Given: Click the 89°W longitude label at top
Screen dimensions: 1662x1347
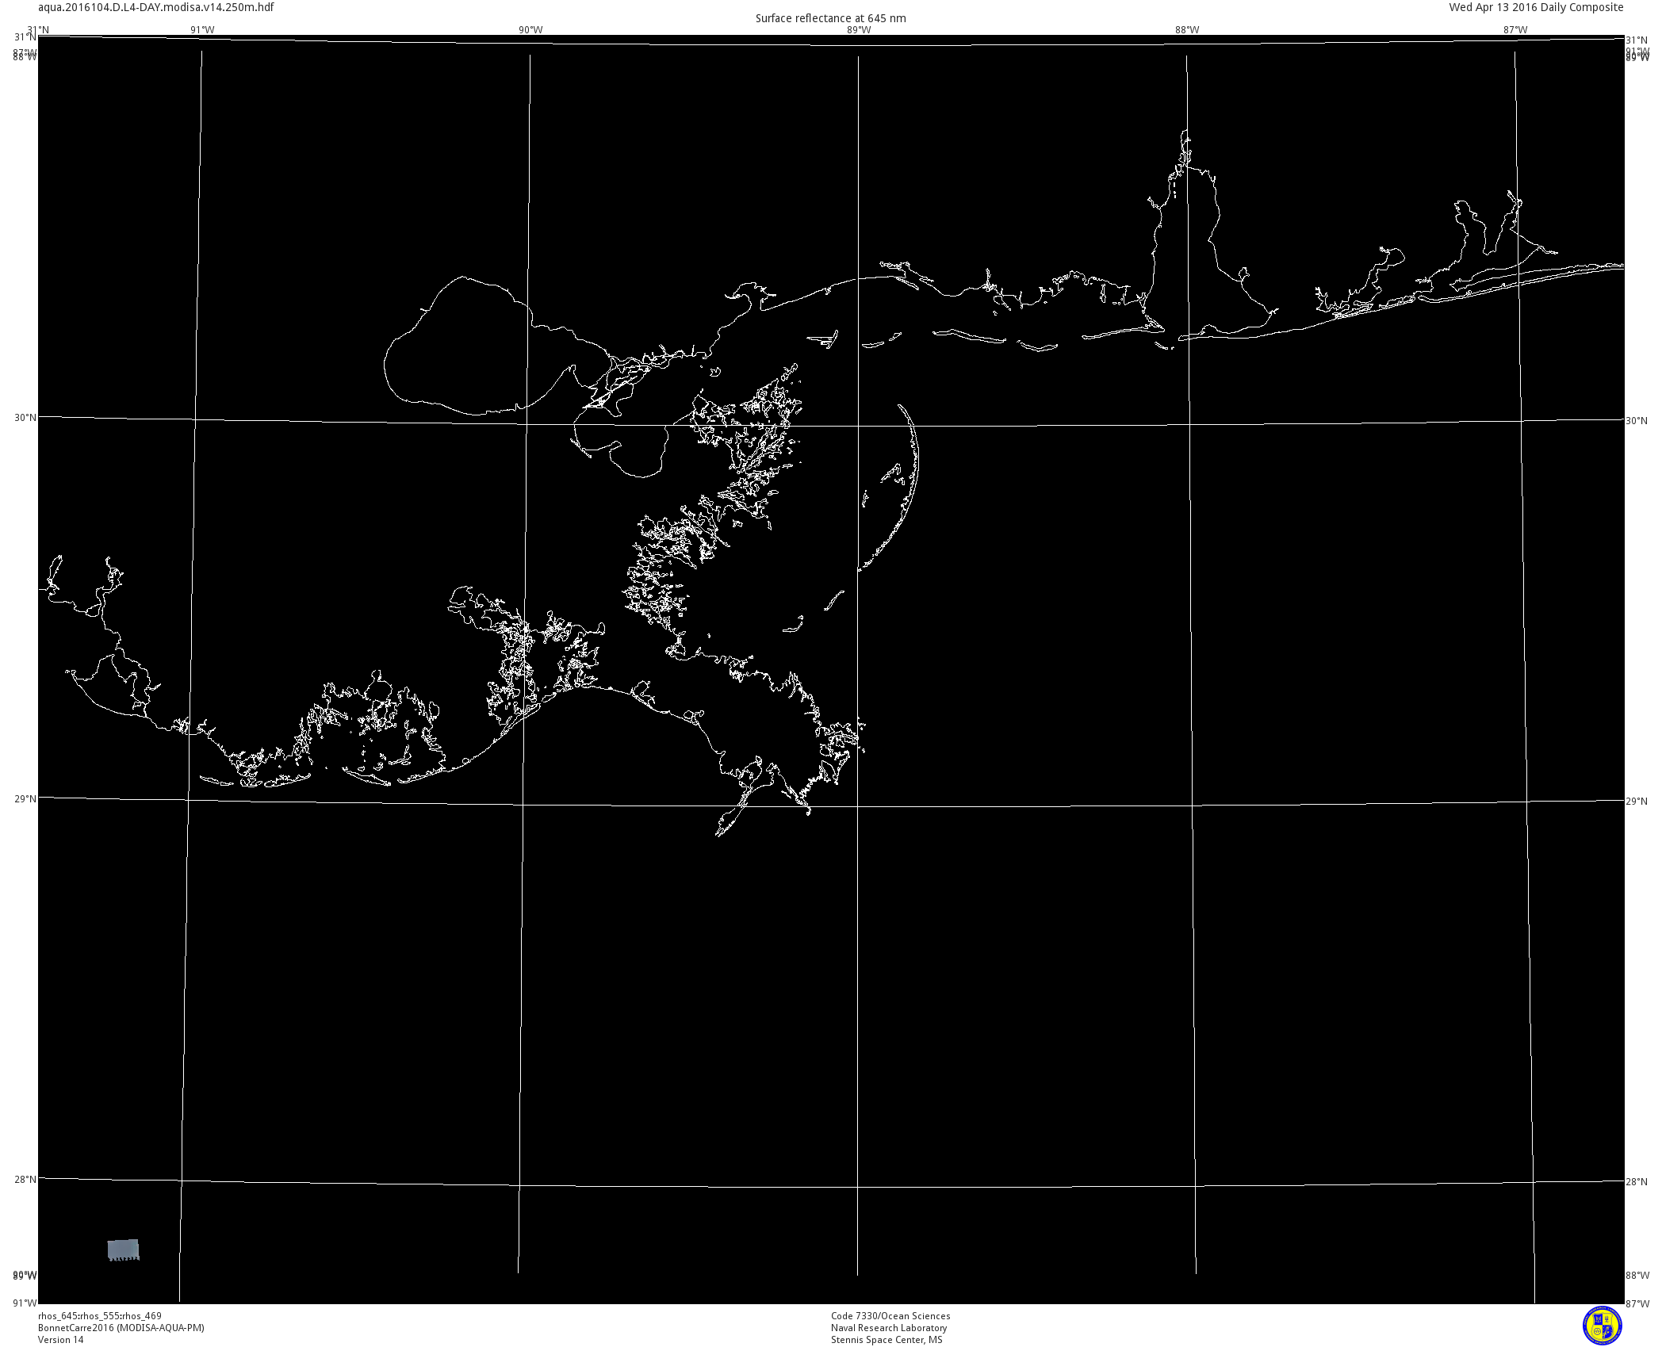Looking at the screenshot, I should [x=859, y=30].
